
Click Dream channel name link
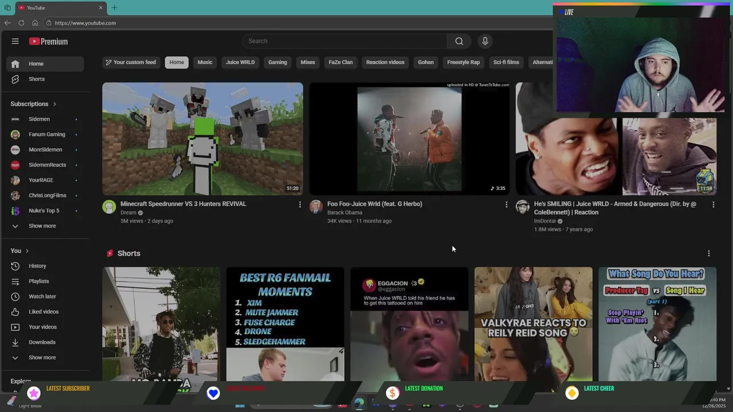pyautogui.click(x=128, y=213)
